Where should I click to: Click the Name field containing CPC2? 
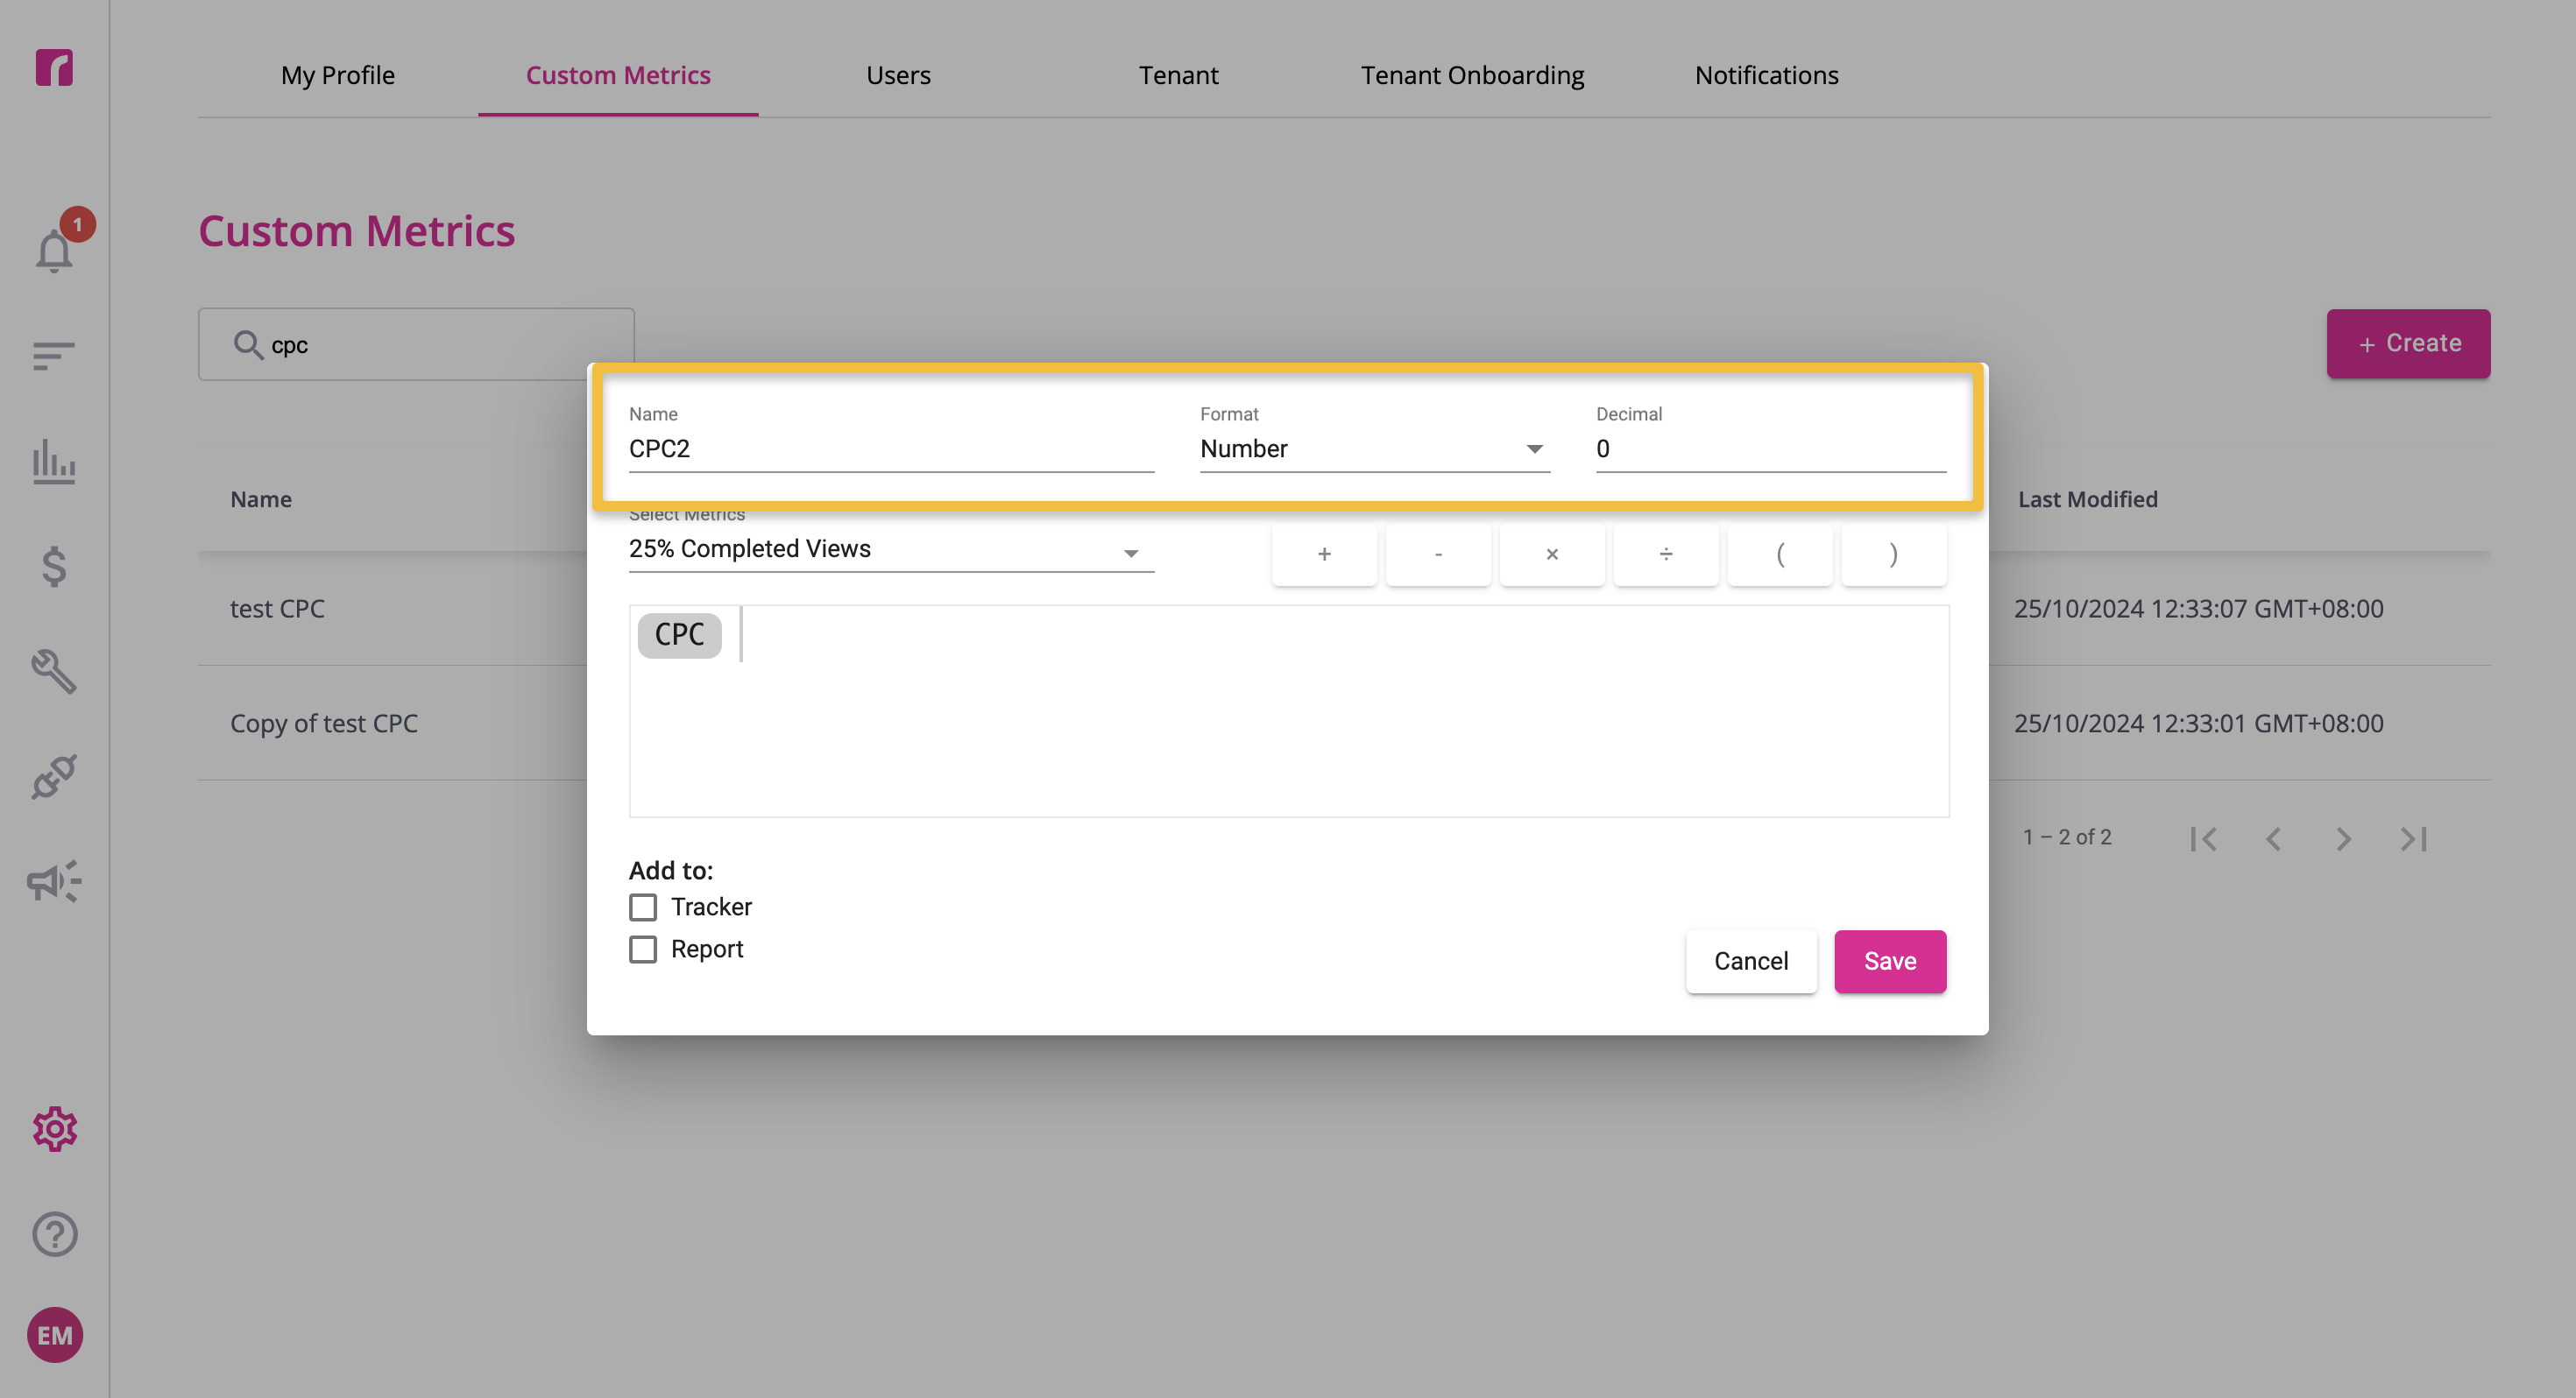pos(891,449)
